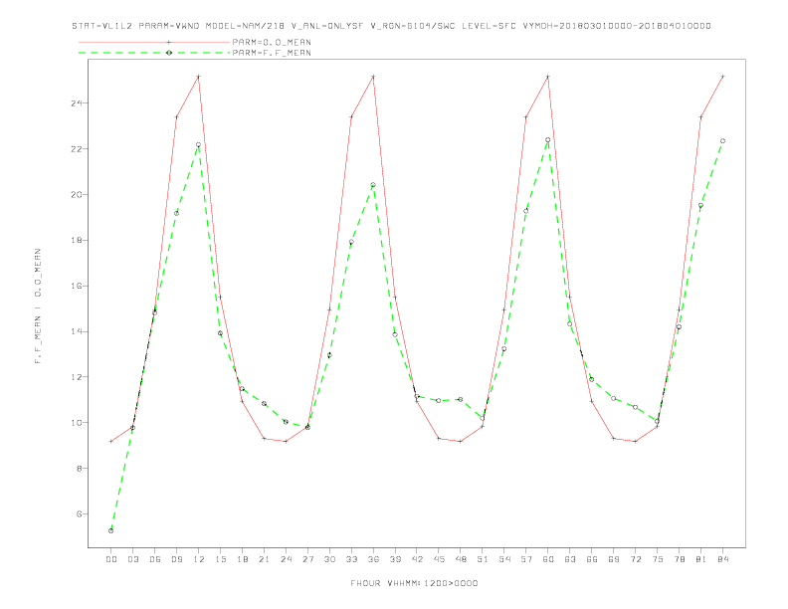
Task: Click y-axis tick label 14
Action: (77, 331)
